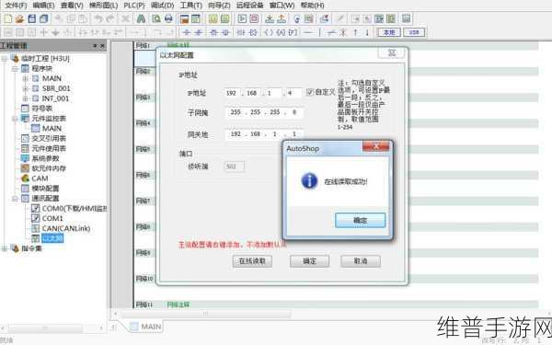The width and height of the screenshot is (552, 345).
Task: Click the redo arrow toolbar icon
Action: click(110, 18)
